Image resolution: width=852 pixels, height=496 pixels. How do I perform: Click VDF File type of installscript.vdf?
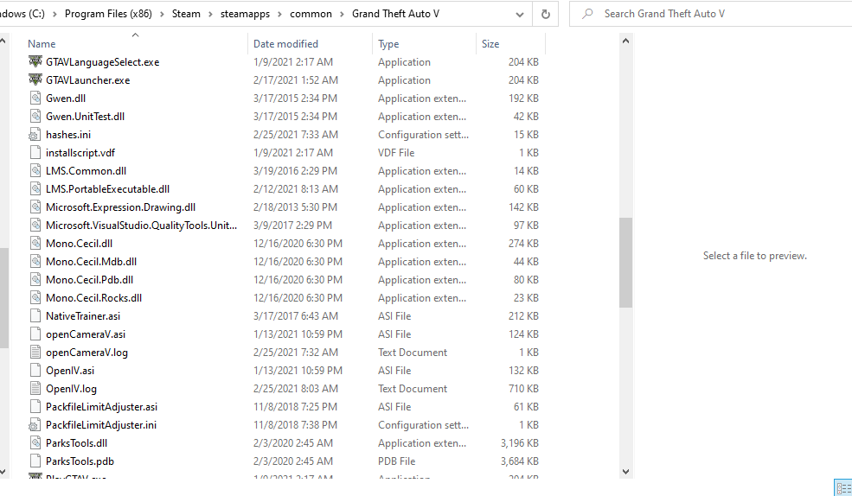click(x=396, y=152)
